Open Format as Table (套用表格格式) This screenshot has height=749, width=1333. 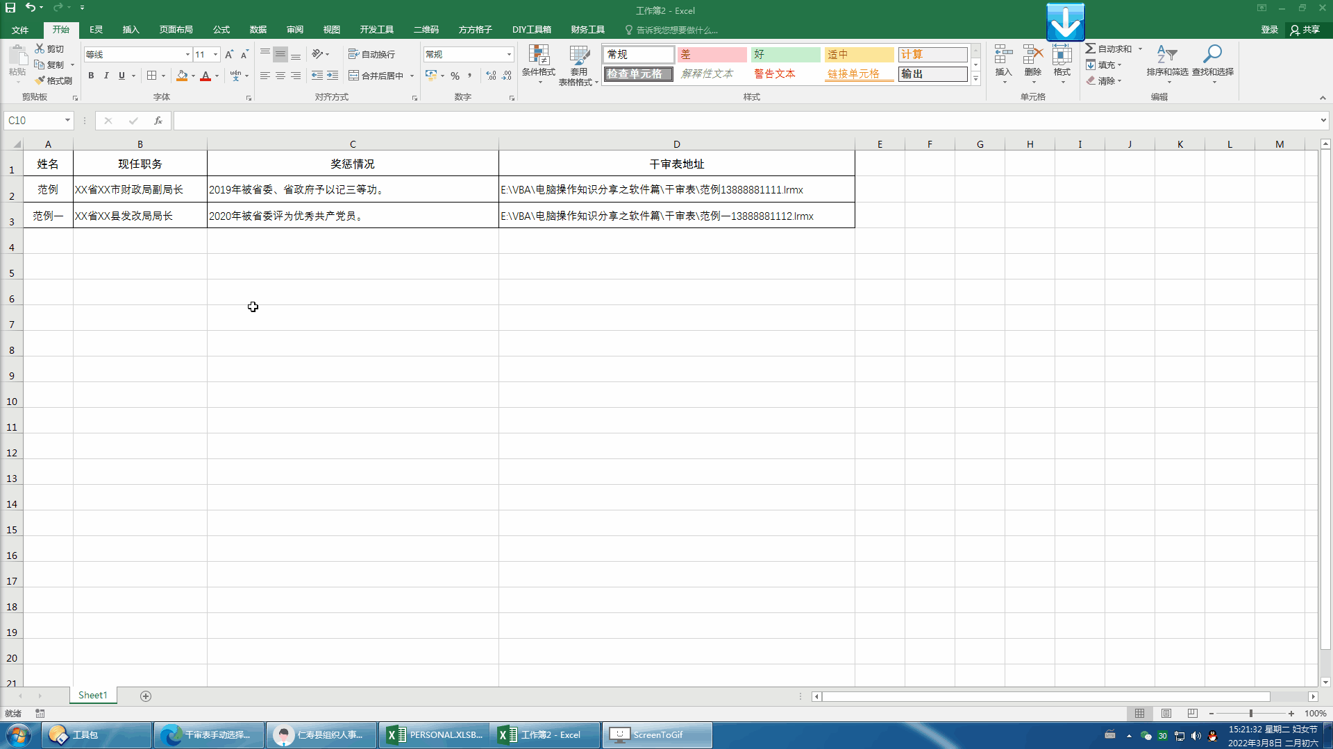click(x=578, y=64)
